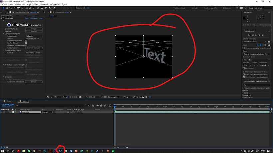Open the Cámara Cinema 4D Cámara dropdown
The height and width of the screenshot is (153, 273).
[34, 53]
